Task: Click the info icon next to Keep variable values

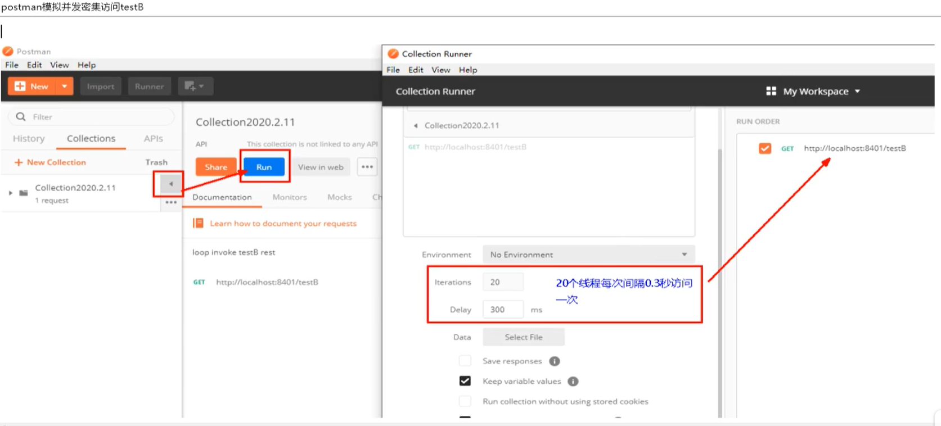Action: point(573,381)
